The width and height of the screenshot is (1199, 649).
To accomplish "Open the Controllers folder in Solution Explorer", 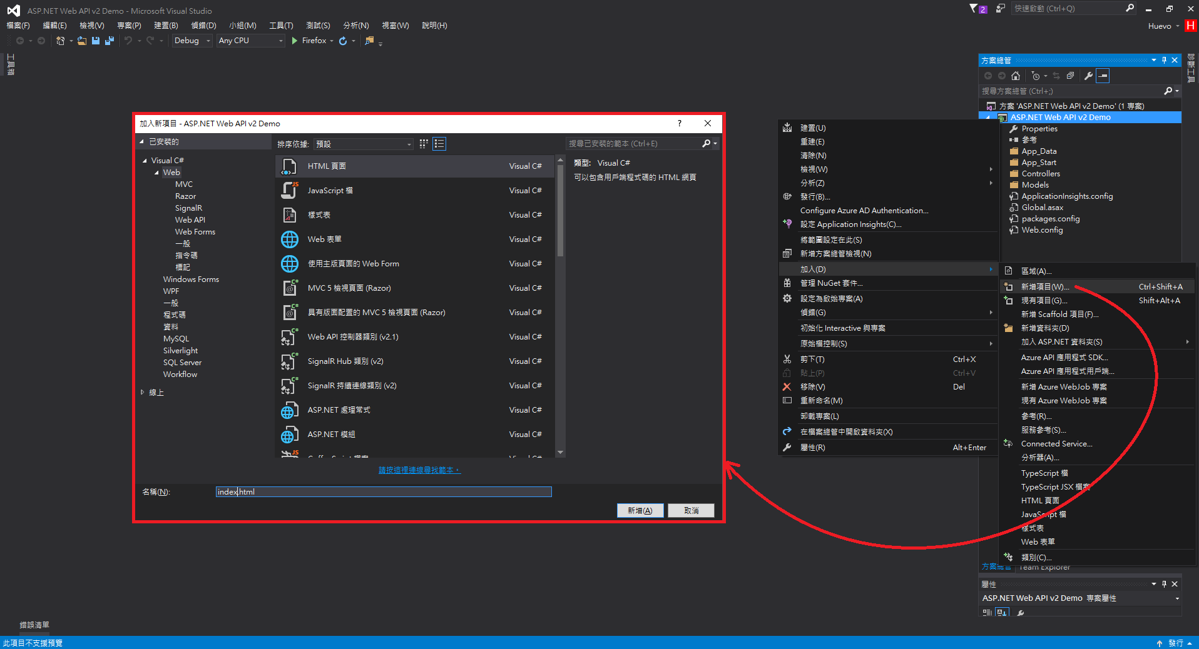I will pos(1040,174).
